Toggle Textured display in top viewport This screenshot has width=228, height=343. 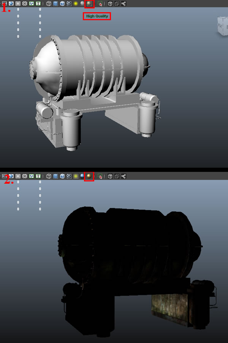69,3
